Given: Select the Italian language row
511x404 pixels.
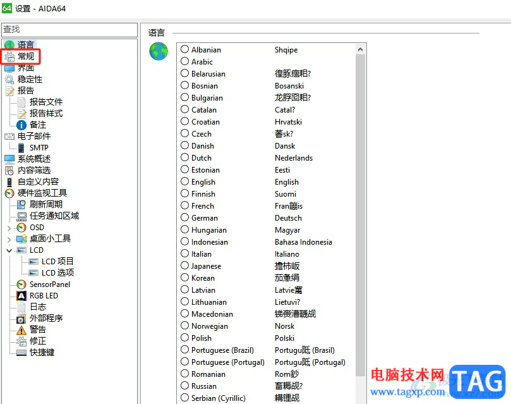Looking at the screenshot, I should [267, 254].
